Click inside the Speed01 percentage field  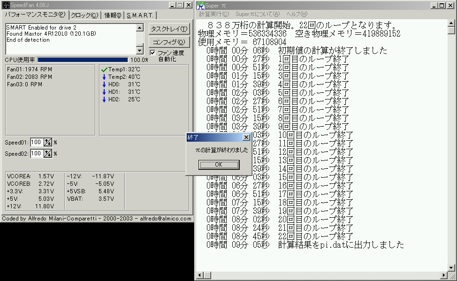37,142
